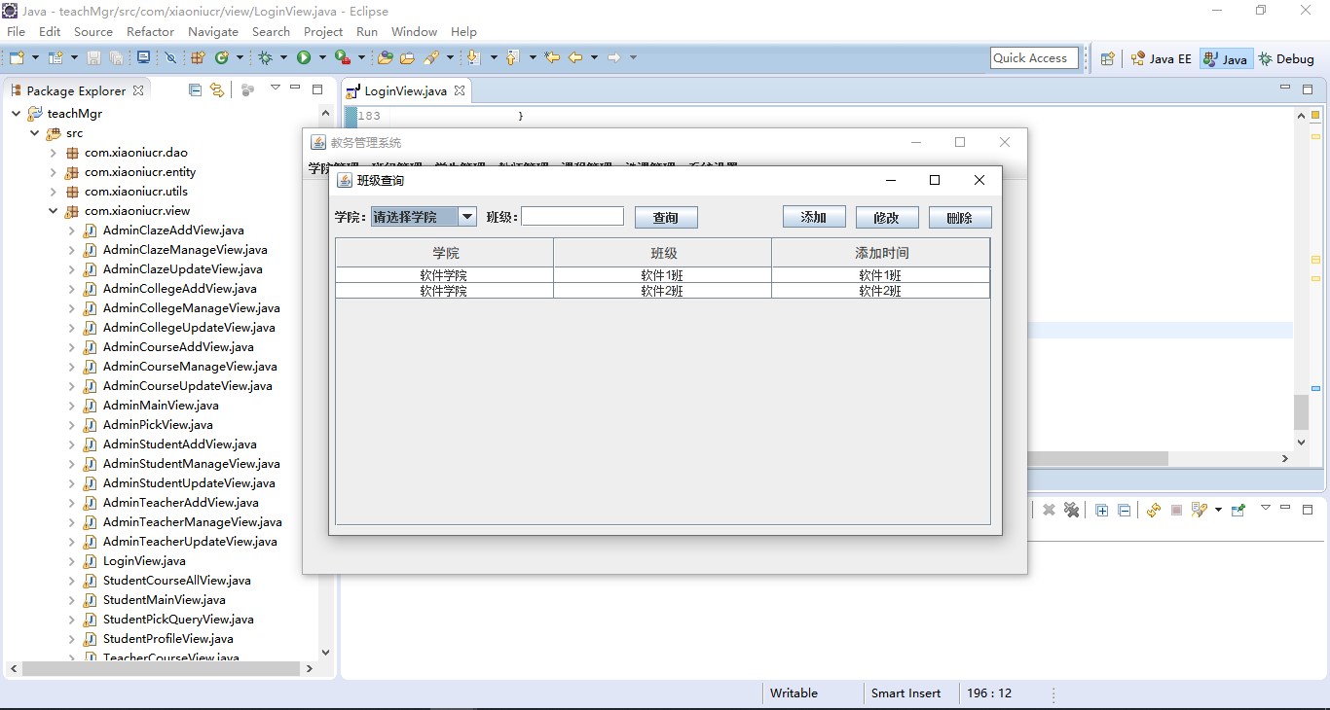Click Package Explorer horizontal scrollbar
This screenshot has width=1330, height=710.
161,668
